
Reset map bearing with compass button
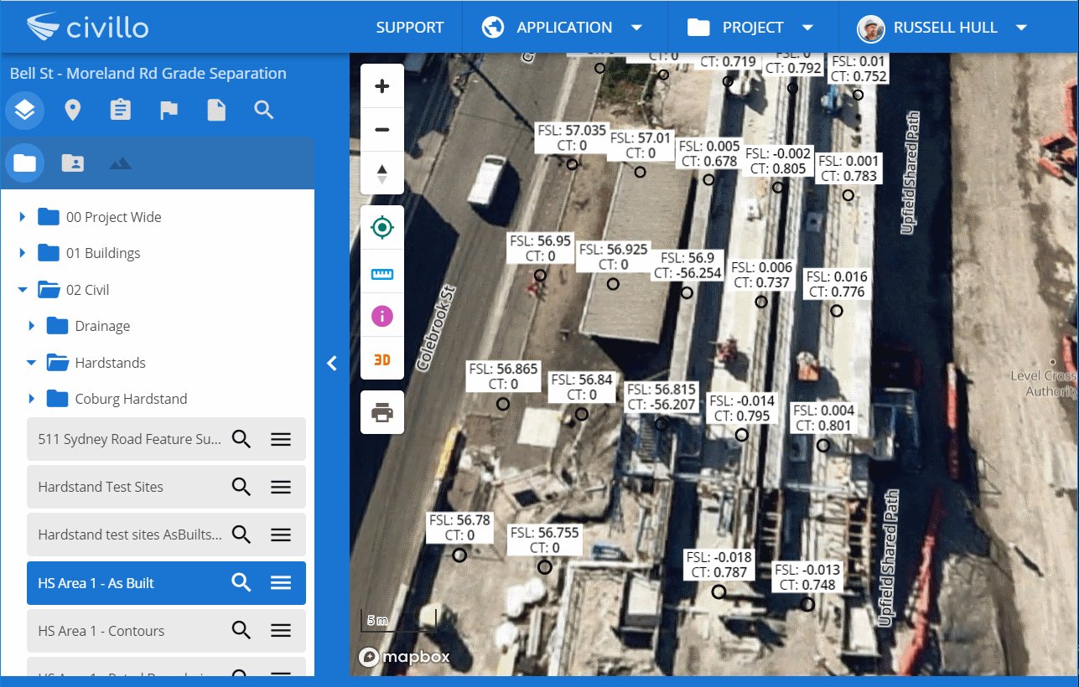tap(382, 173)
